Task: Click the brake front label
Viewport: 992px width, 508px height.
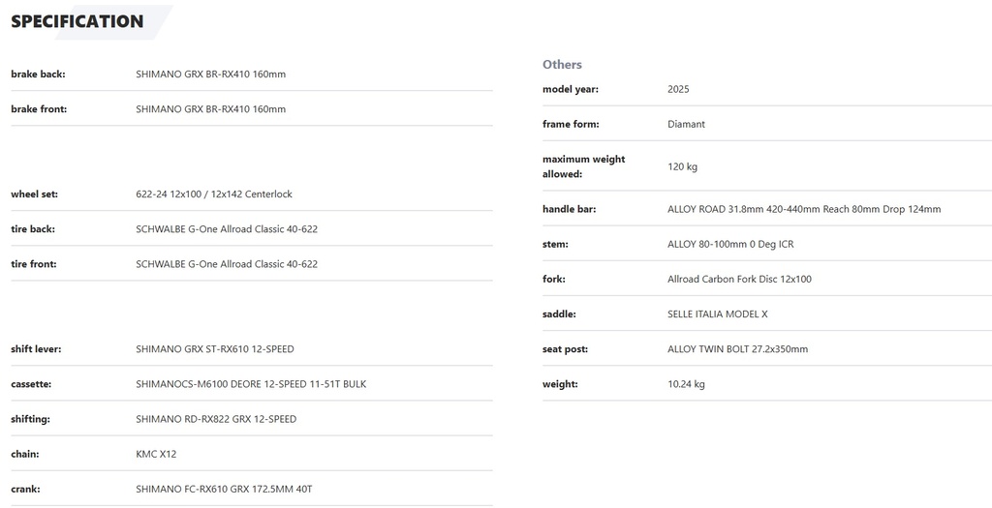Action: 39,109
